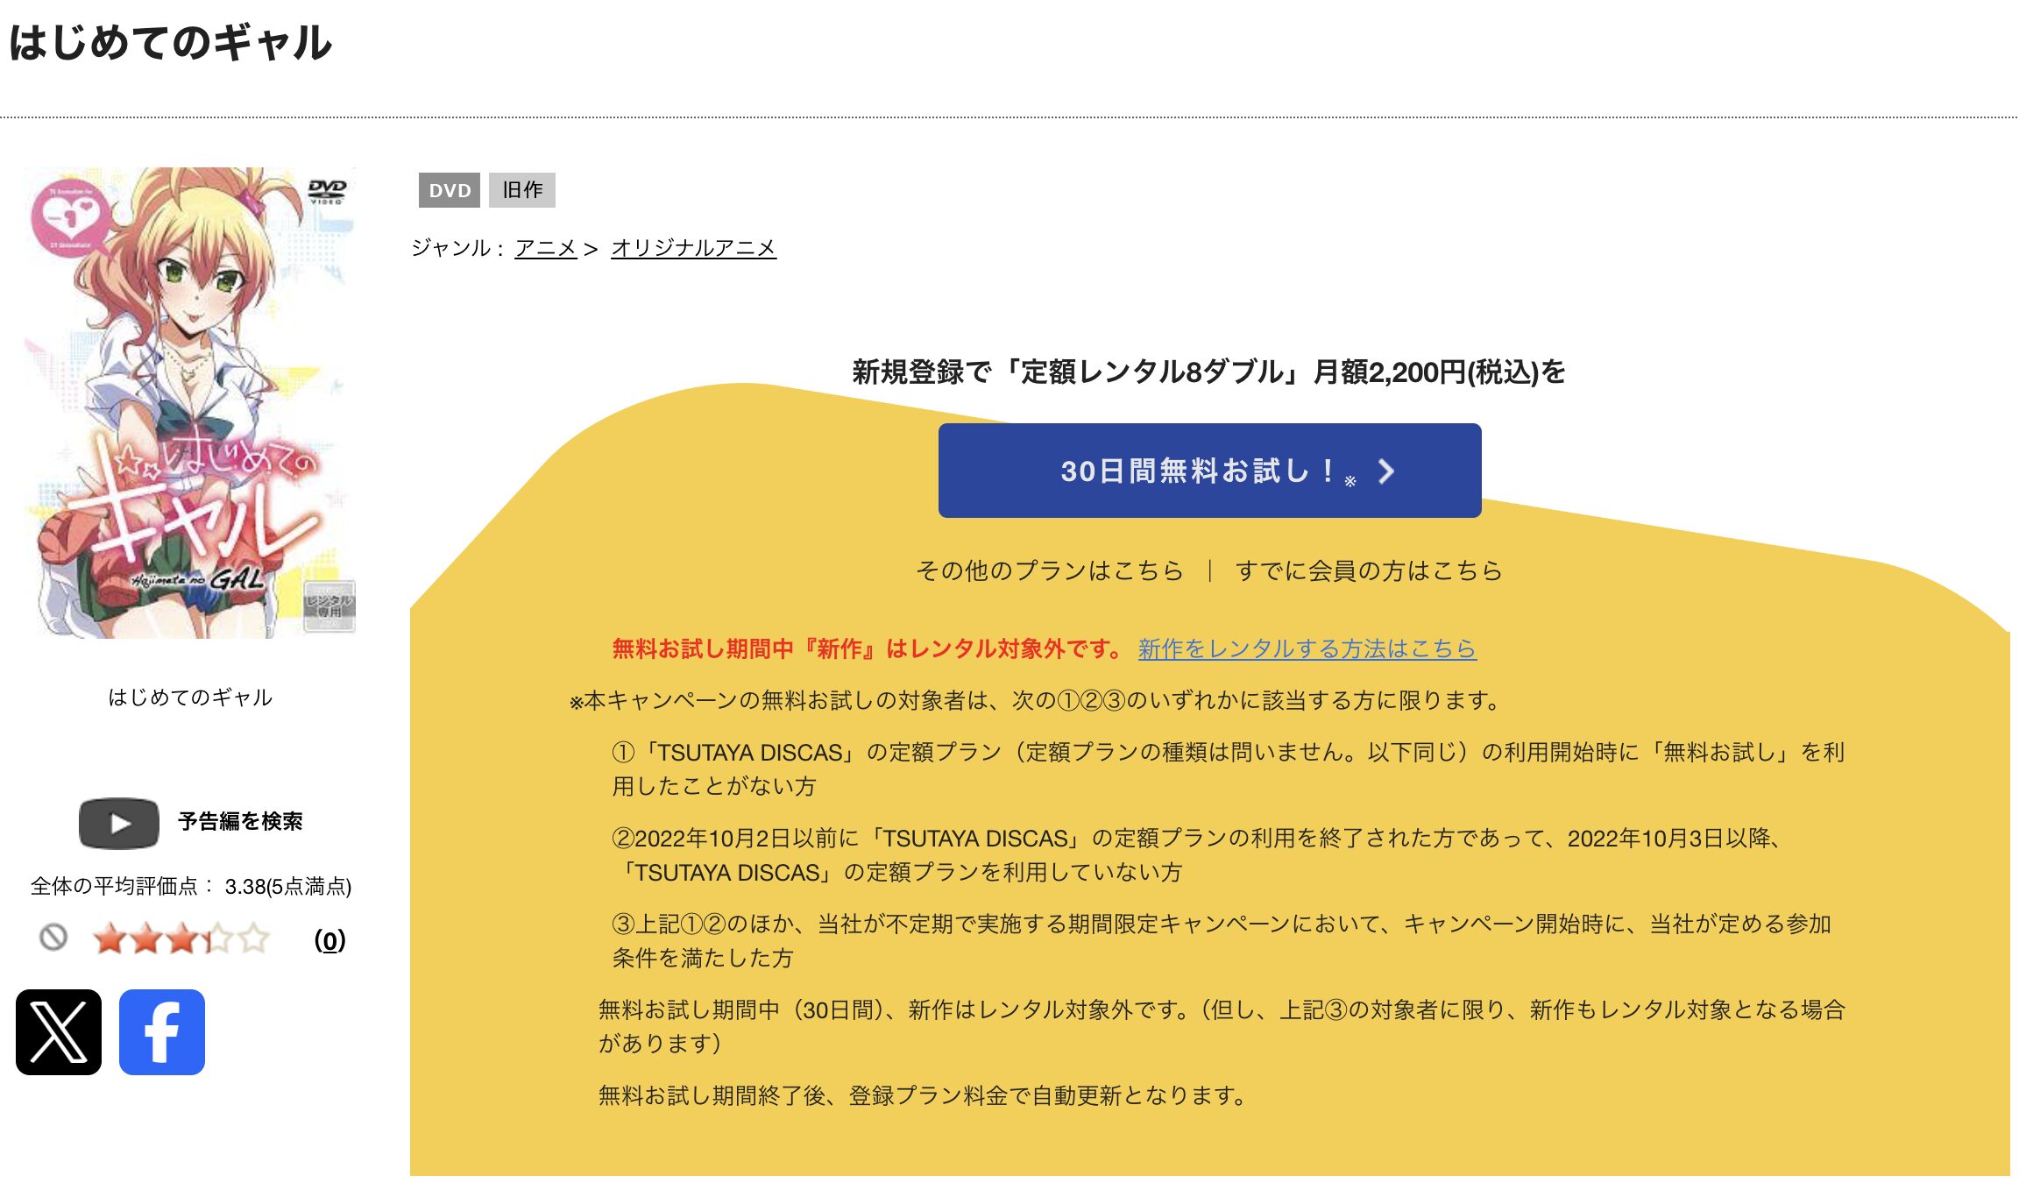The width and height of the screenshot is (2019, 1197).
Task: Click the DVD badge label
Action: [x=450, y=190]
